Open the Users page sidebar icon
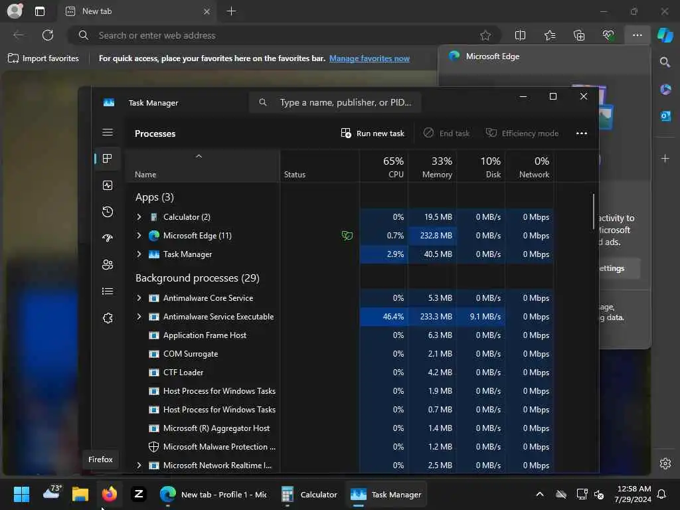The image size is (680, 510). tap(108, 264)
